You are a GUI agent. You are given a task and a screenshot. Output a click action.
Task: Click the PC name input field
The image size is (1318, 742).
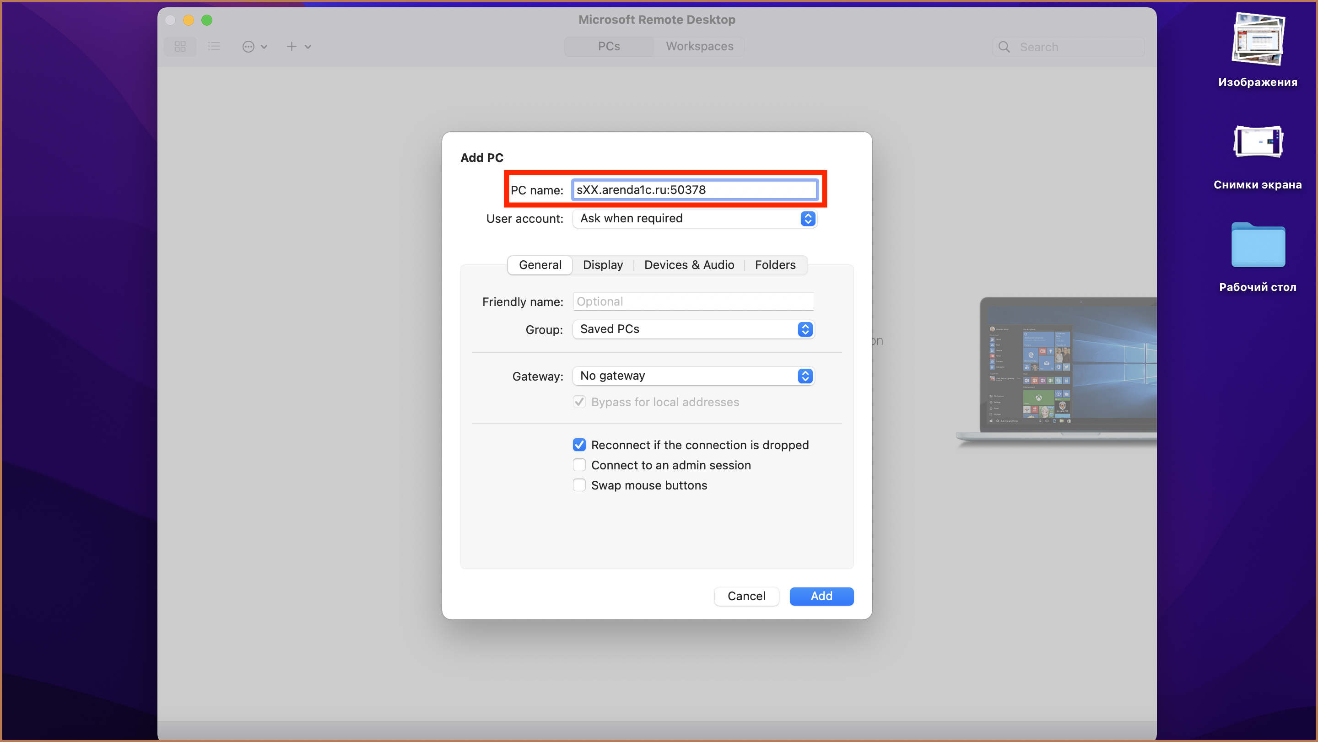pos(693,189)
